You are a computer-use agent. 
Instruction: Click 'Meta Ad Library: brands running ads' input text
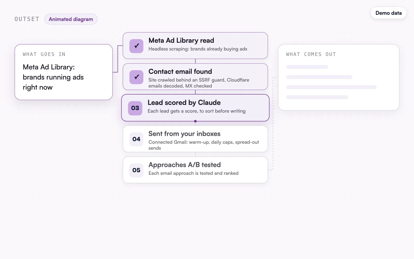(53, 77)
